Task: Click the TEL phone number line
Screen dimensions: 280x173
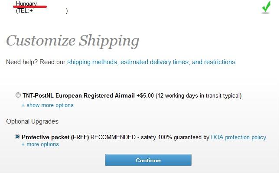Action: (x=42, y=11)
